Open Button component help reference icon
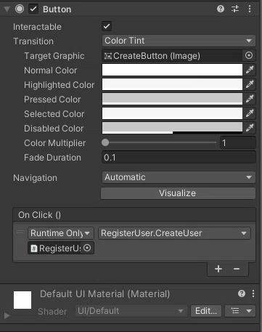262x332 pixels. click(x=221, y=9)
